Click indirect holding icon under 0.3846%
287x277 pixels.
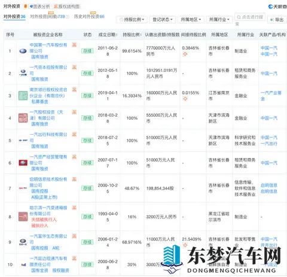point(185,54)
